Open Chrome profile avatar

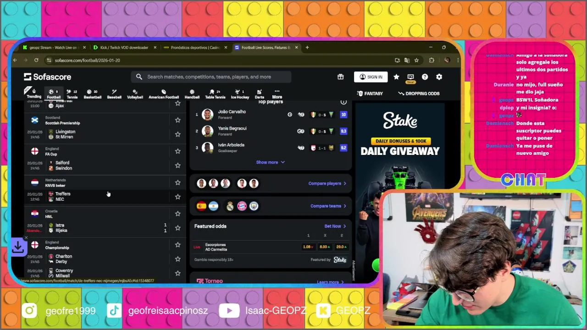[447, 60]
